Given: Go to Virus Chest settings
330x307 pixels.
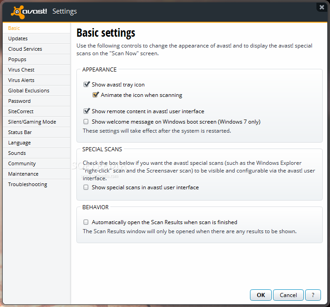Looking at the screenshot, I should coord(21,70).
